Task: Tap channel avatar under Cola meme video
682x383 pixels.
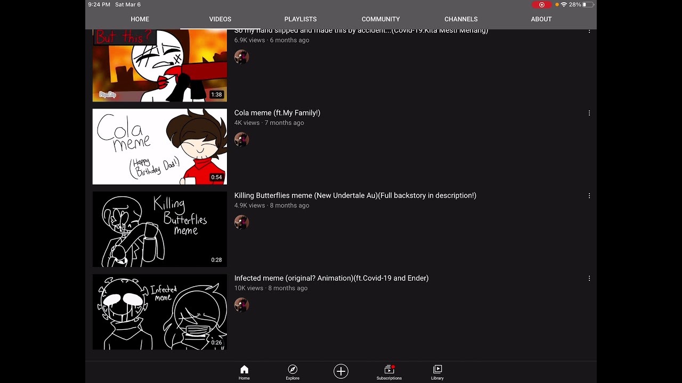Action: (x=241, y=139)
